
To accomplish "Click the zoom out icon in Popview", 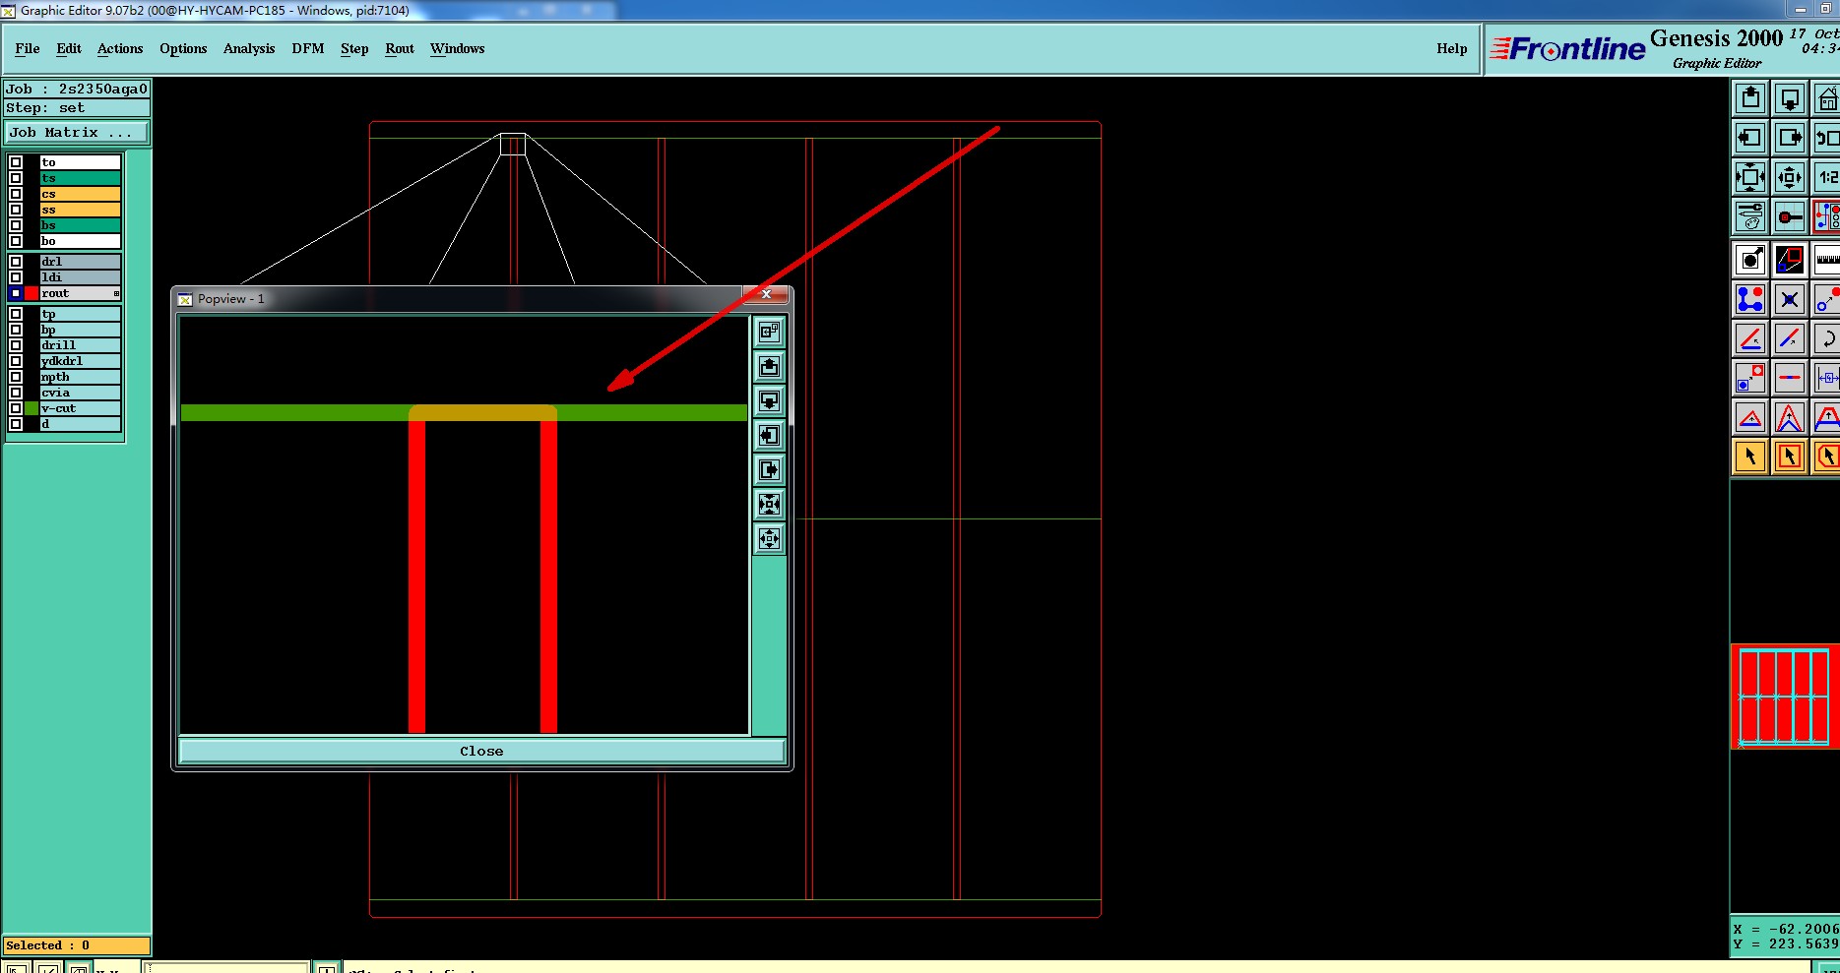I will click(x=770, y=539).
